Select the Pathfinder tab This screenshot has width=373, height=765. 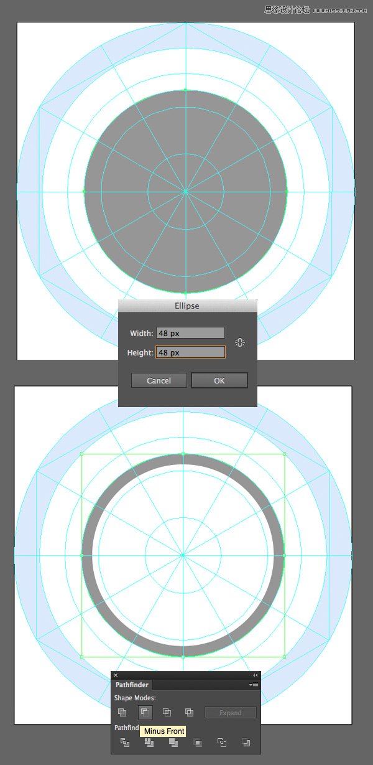[132, 685]
